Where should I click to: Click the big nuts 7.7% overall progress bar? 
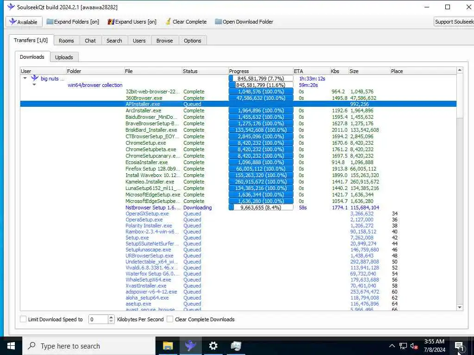[261, 79]
